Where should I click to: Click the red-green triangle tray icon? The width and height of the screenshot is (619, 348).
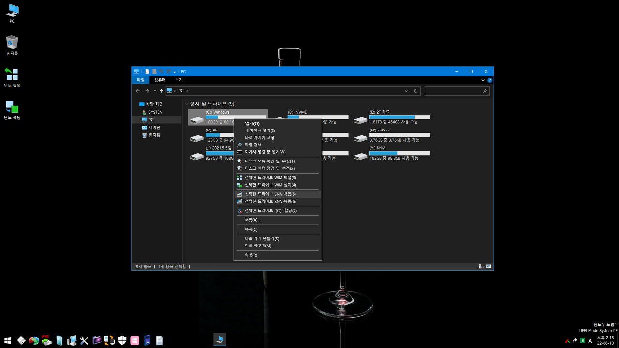[567, 341]
